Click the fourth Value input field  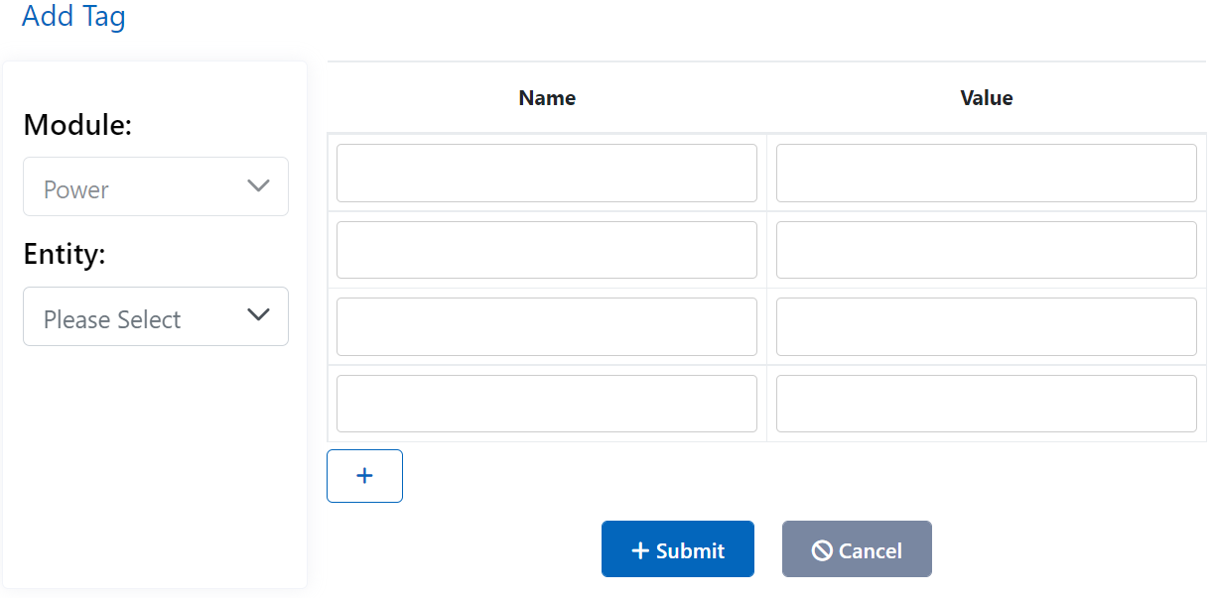[x=986, y=403]
